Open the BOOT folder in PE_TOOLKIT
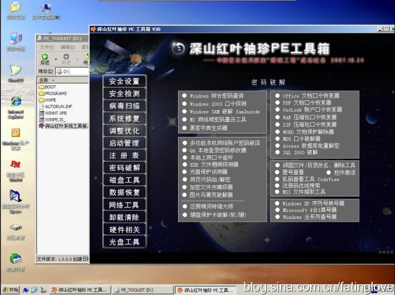This screenshot has width=395, height=295. click(48, 87)
